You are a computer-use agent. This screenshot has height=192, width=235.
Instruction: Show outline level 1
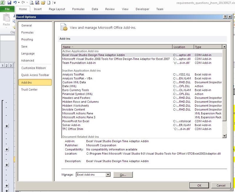tap(3, 65)
